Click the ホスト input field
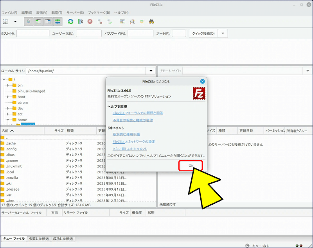 click(x=32, y=33)
